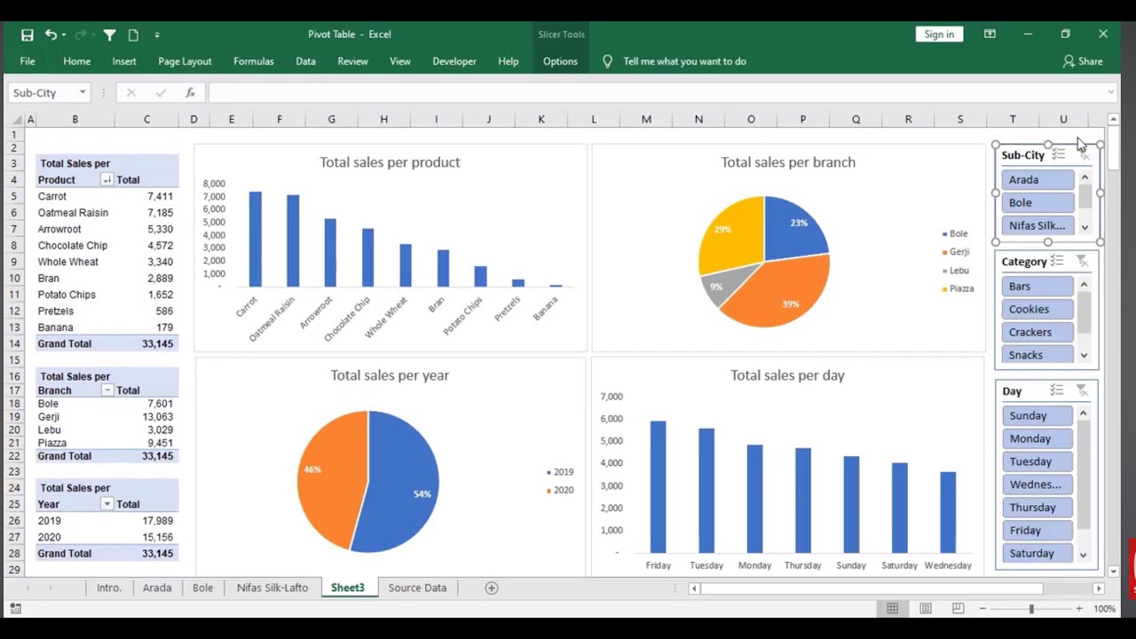This screenshot has width=1136, height=639.
Task: Filter by Bars in Category slicer
Action: [1037, 286]
